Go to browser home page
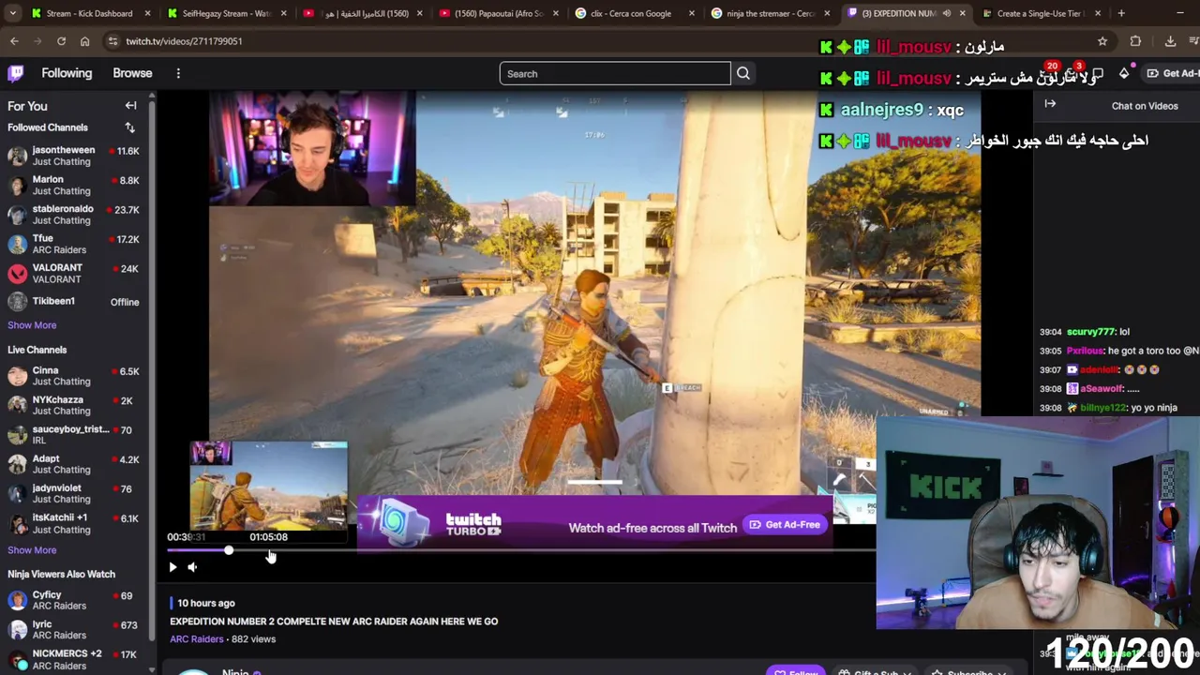 (84, 41)
